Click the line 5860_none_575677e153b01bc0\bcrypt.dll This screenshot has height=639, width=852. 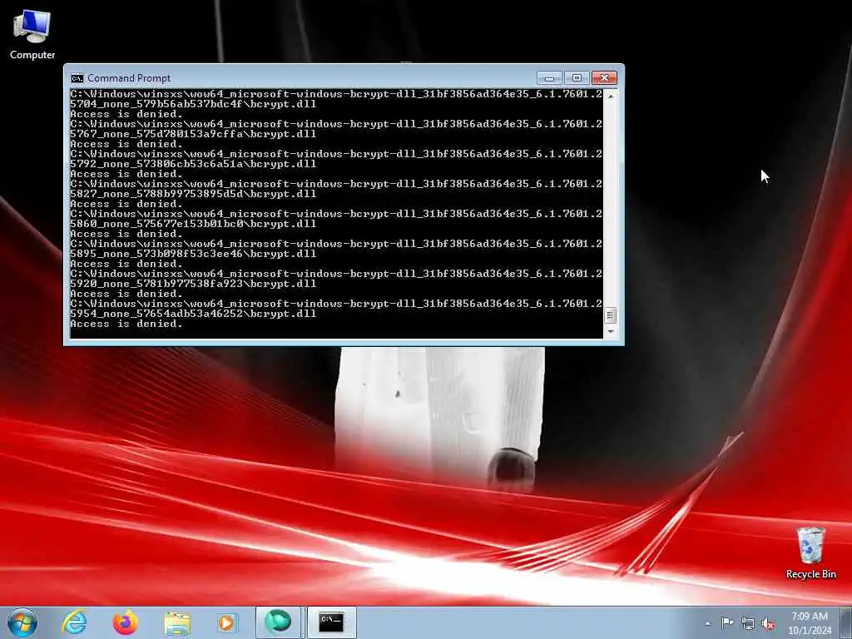[193, 223]
